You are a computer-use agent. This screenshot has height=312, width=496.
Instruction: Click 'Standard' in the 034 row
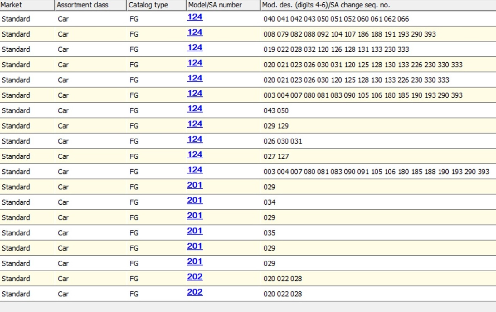16,202
